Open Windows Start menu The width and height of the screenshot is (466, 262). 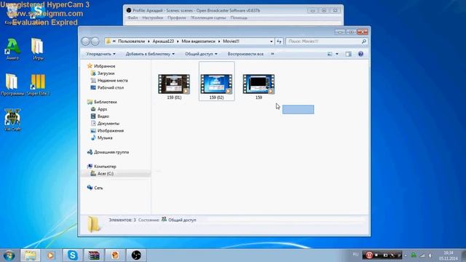9,255
